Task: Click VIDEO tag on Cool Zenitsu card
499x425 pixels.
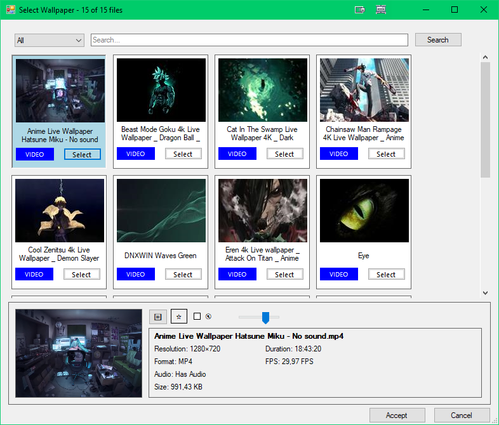Action: click(x=34, y=274)
